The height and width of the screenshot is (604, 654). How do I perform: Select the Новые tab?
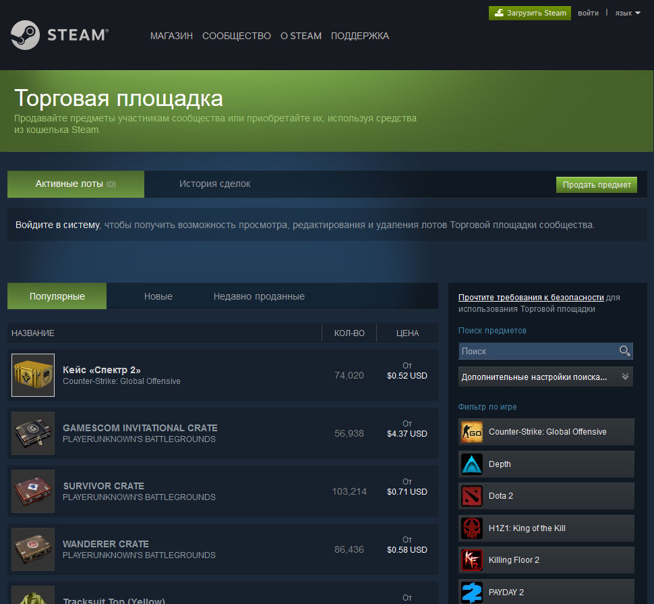click(158, 296)
